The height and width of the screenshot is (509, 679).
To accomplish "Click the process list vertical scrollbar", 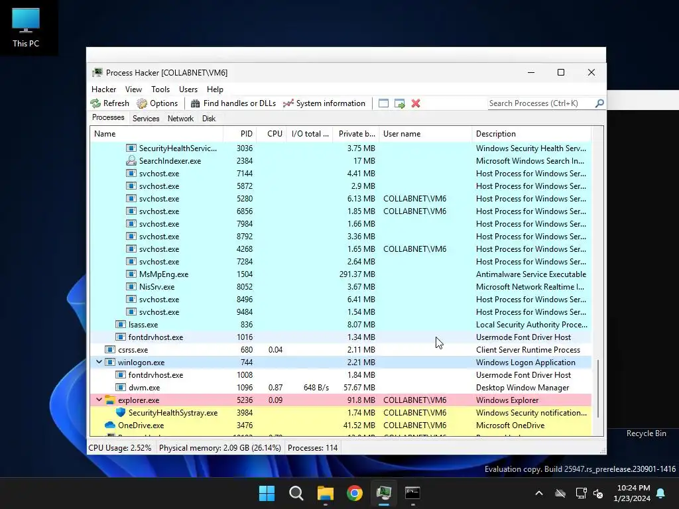I will (597, 388).
